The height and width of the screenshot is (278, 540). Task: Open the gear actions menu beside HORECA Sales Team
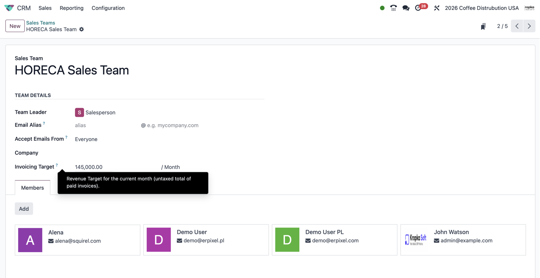point(81,29)
